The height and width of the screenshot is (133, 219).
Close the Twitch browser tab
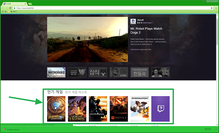click(x=25, y=4)
